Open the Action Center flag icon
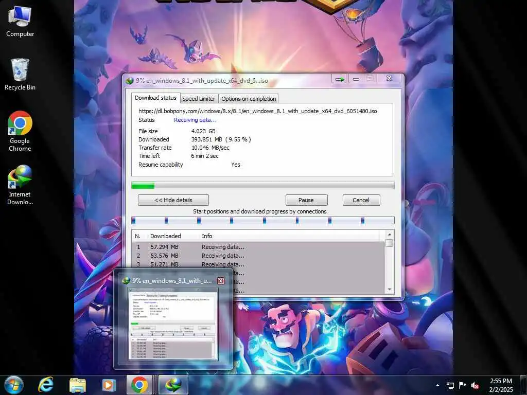527x395 pixels. 463,385
